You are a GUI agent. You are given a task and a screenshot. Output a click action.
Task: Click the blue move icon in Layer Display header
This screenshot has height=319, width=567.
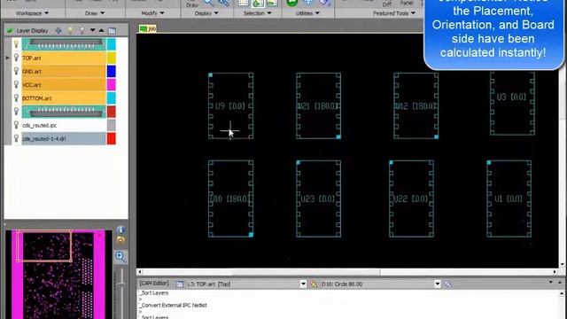point(58,31)
